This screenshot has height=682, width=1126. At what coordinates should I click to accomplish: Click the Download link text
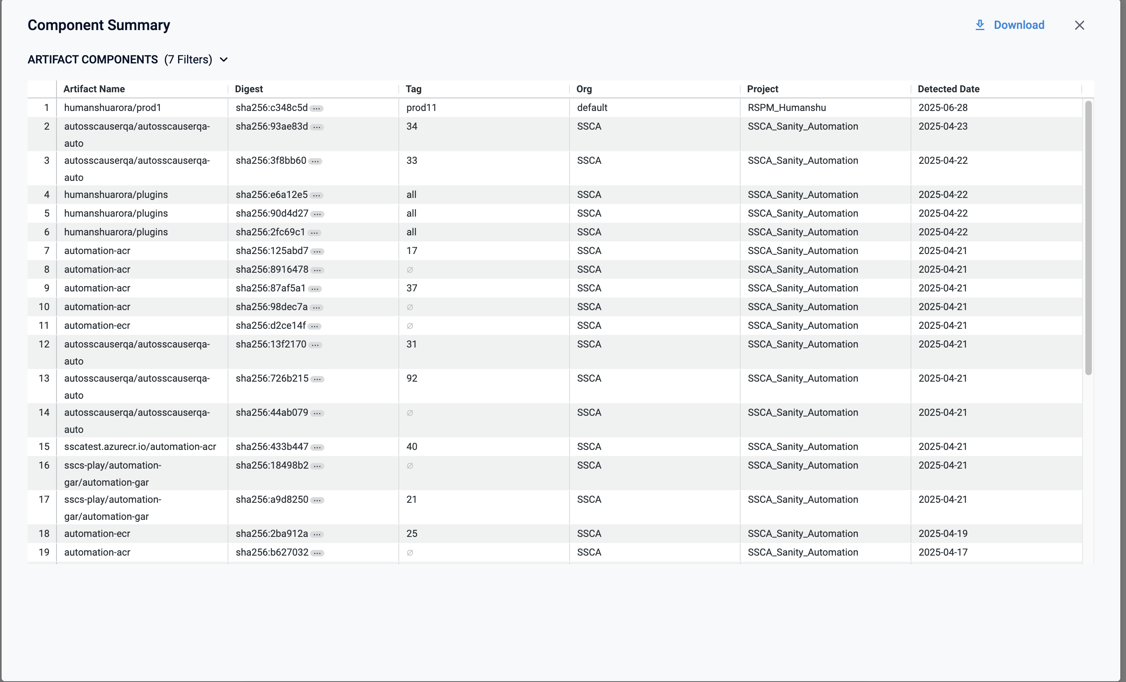pyautogui.click(x=1019, y=25)
